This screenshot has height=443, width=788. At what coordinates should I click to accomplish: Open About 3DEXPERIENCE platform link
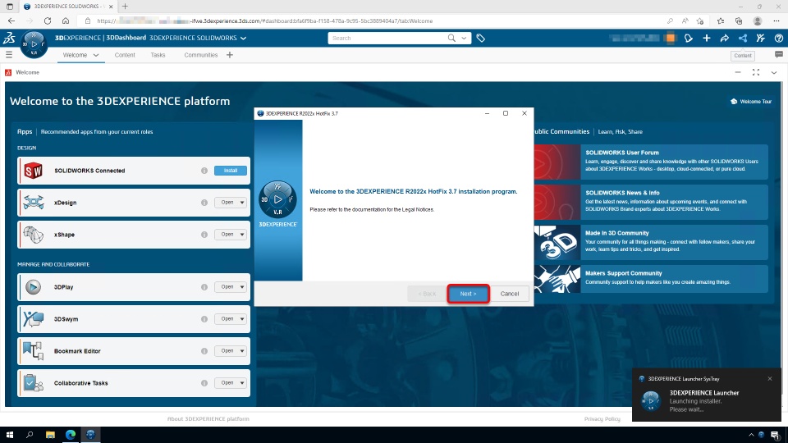[208, 419]
